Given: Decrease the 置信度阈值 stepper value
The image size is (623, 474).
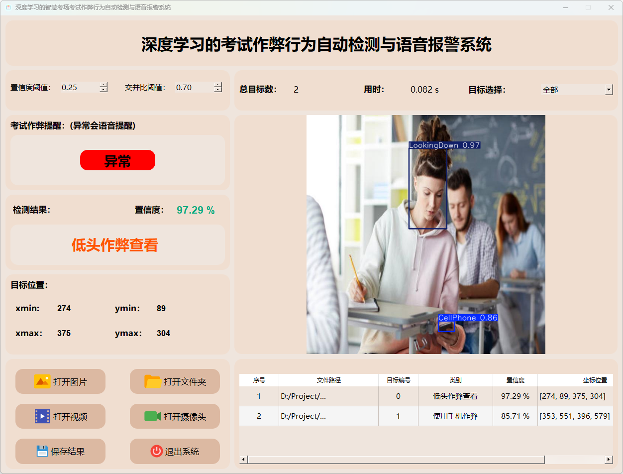Looking at the screenshot, I should [x=104, y=90].
